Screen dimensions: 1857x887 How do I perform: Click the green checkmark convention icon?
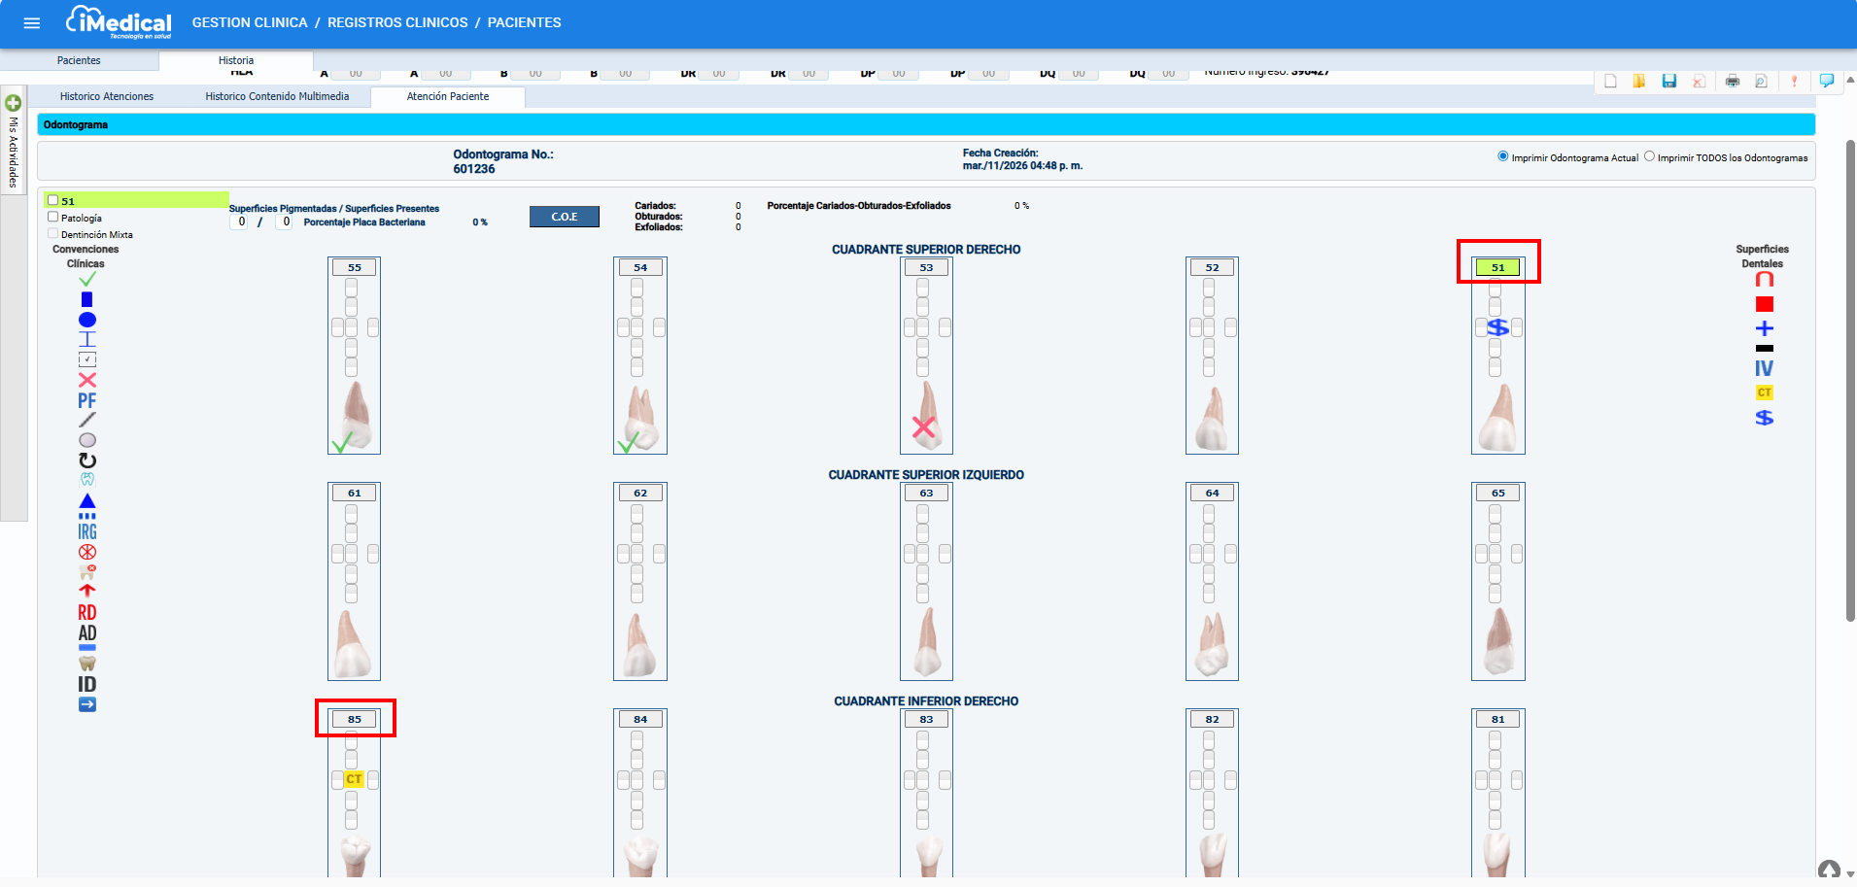coord(87,280)
